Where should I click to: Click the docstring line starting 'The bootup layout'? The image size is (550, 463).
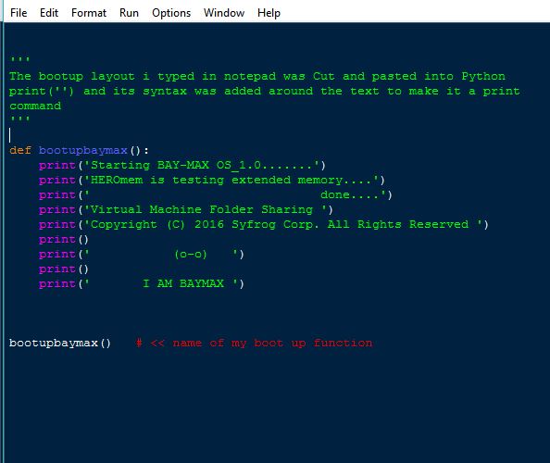pyautogui.click(x=257, y=76)
